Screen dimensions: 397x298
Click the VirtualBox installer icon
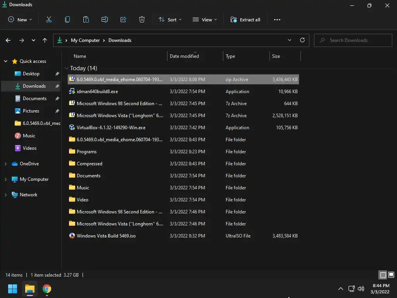click(72, 127)
